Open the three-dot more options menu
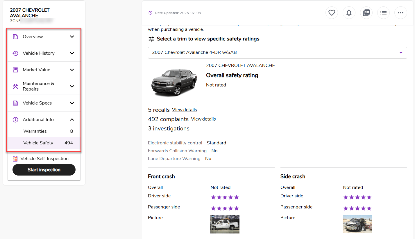Image resolution: width=415 pixels, height=239 pixels. click(400, 13)
